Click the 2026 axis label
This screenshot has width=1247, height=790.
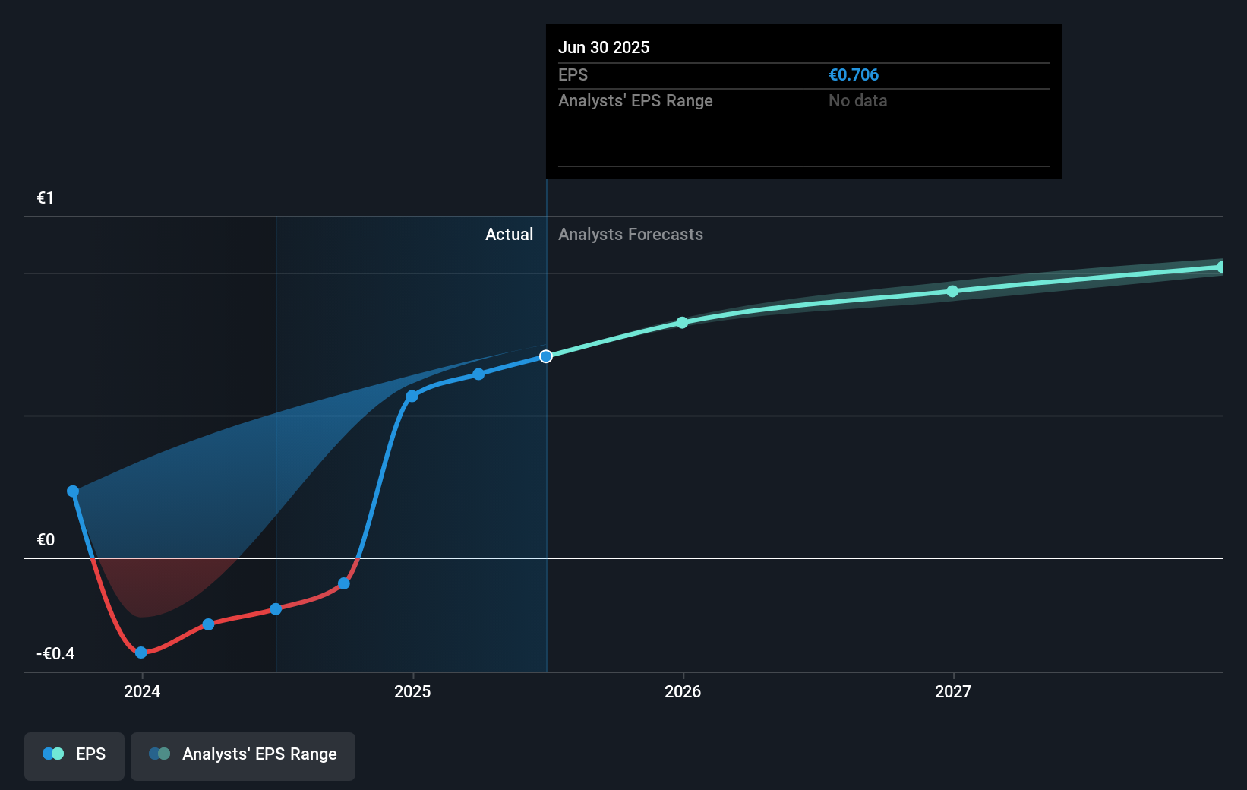pos(682,692)
